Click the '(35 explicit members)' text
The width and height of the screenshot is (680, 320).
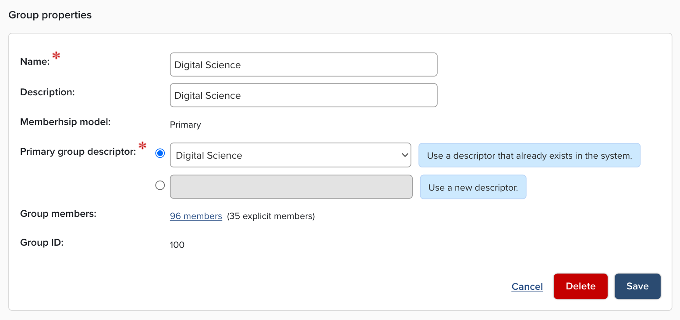(271, 216)
